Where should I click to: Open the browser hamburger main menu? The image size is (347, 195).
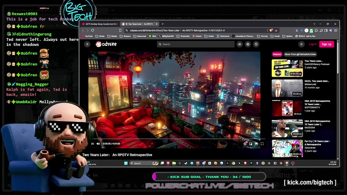(x=336, y=30)
